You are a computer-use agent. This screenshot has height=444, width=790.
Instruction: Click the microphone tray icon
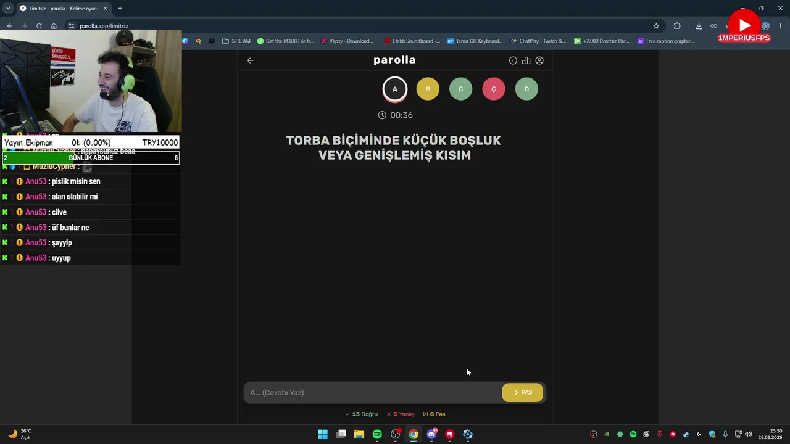[x=725, y=434]
